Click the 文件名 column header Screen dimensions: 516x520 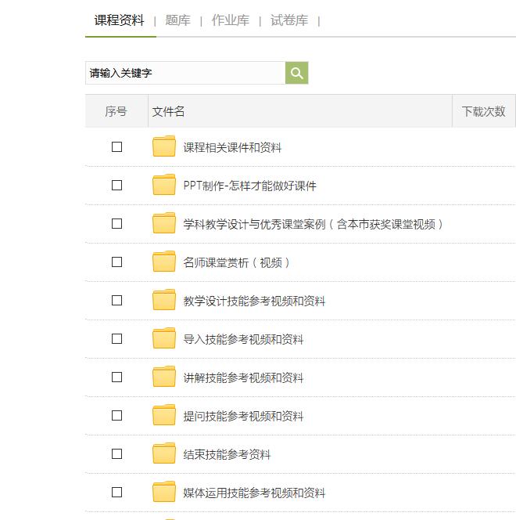coord(169,111)
